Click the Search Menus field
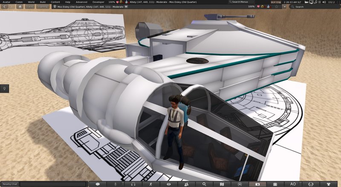This screenshot has width=341, height=187. click(x=241, y=2)
